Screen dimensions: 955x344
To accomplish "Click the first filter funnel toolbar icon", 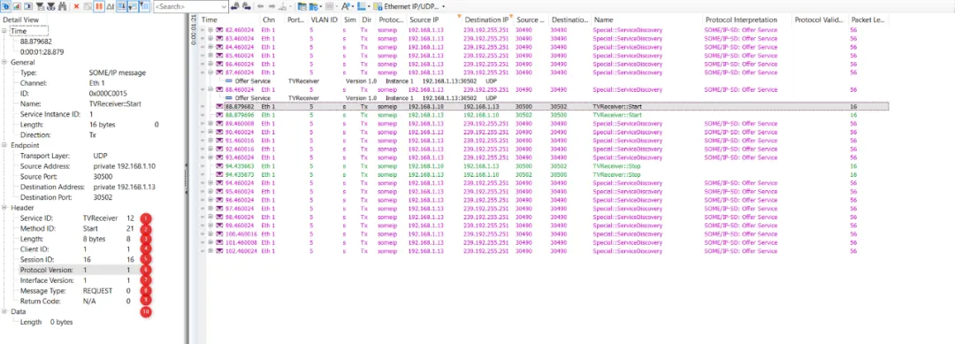I will (39, 6).
